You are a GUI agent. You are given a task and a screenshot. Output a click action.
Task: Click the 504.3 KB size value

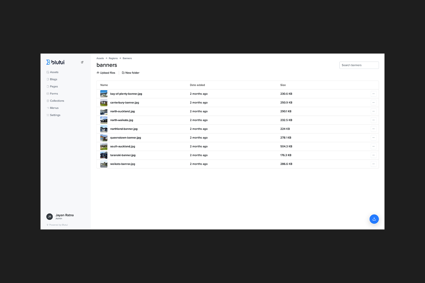tap(286, 146)
